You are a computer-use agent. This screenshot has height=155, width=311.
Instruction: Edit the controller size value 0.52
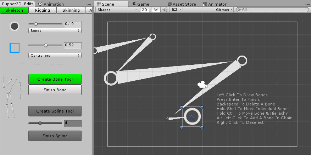tap(73, 45)
